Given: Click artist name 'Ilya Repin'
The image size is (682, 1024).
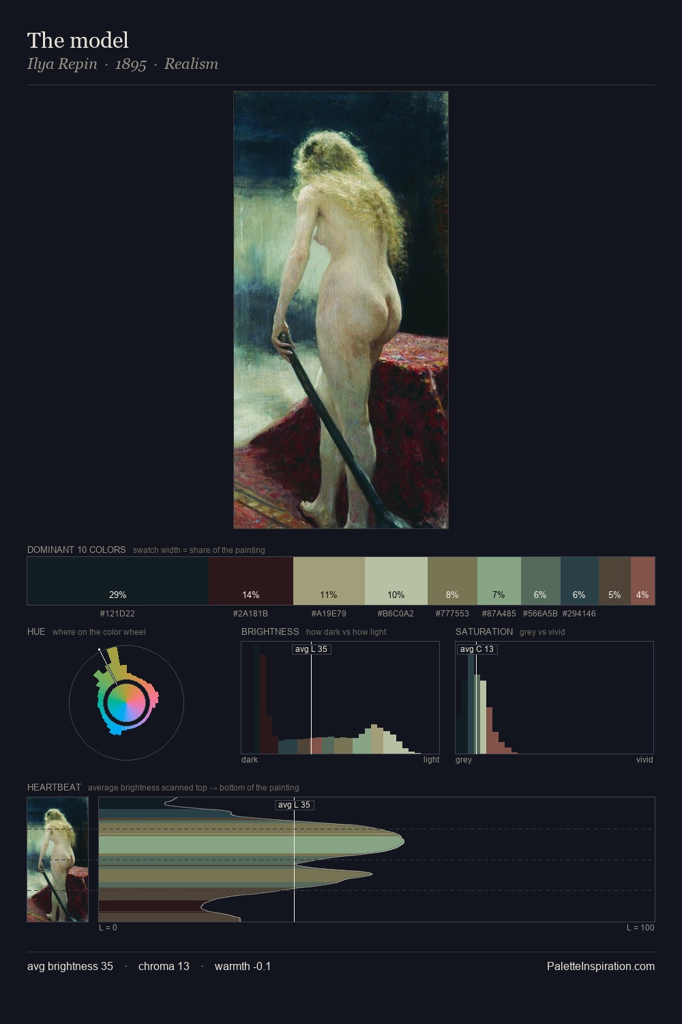Looking at the screenshot, I should [x=62, y=64].
